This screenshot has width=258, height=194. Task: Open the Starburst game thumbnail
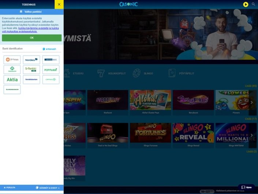click(108, 100)
